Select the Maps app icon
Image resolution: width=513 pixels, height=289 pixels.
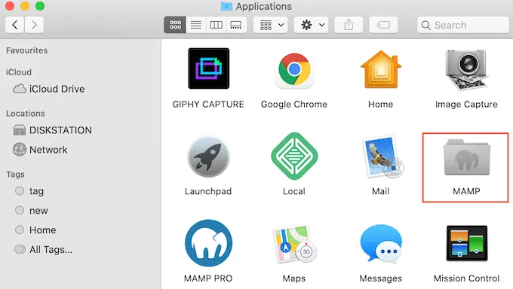click(x=294, y=244)
